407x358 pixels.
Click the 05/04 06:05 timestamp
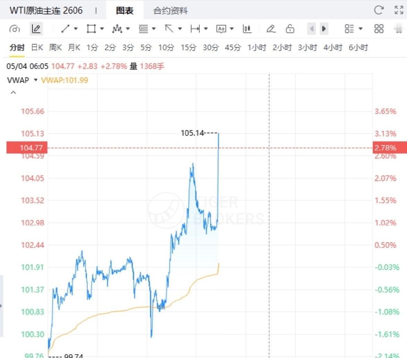[x=27, y=66]
